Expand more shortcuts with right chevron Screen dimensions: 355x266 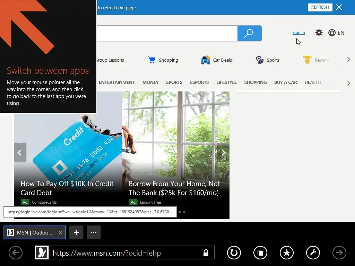348,60
